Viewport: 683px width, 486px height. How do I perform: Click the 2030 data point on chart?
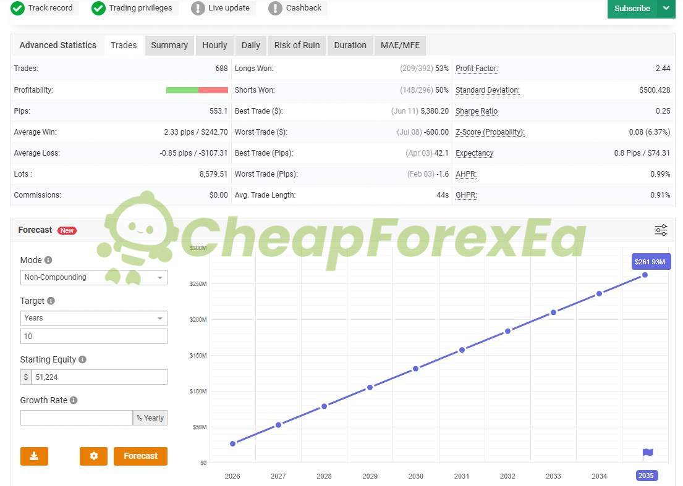tap(416, 369)
